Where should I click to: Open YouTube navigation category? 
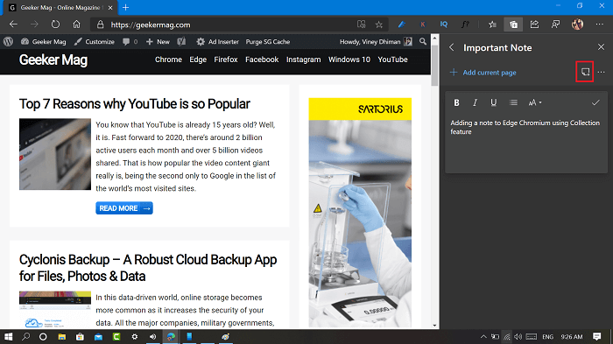392,60
